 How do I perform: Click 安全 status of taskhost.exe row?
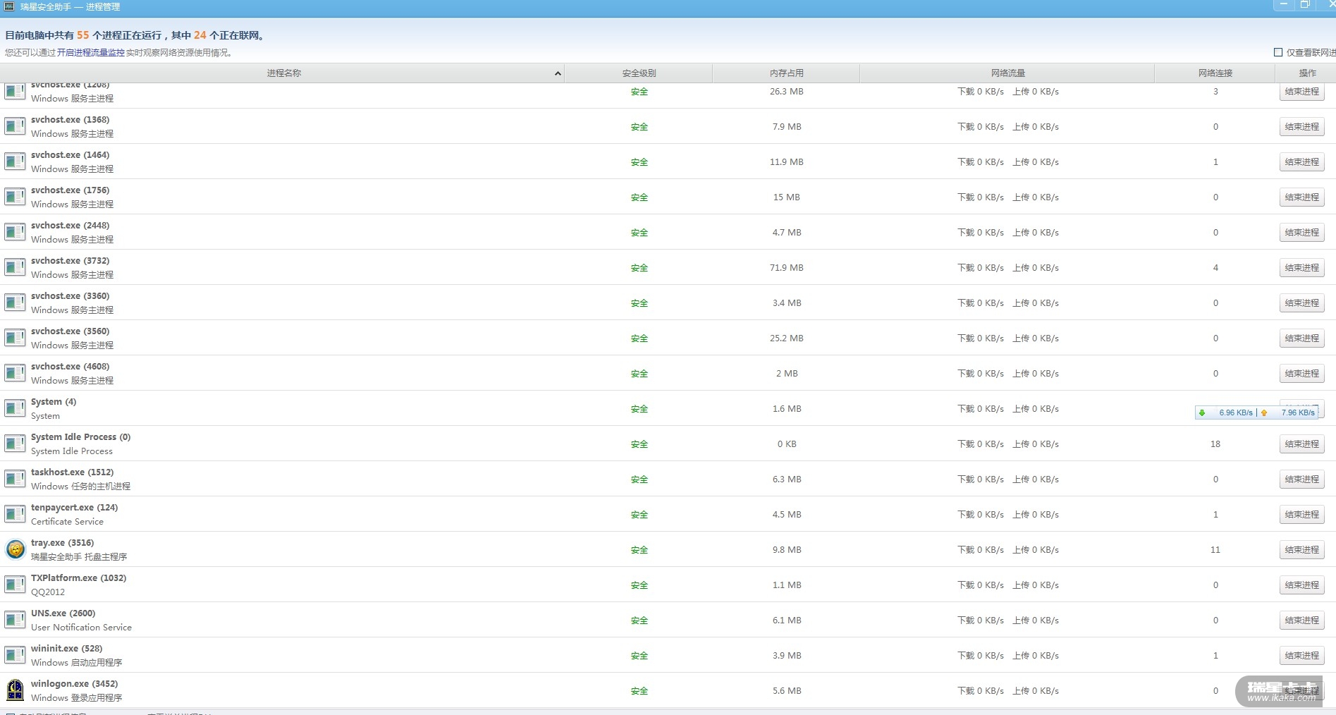point(639,479)
